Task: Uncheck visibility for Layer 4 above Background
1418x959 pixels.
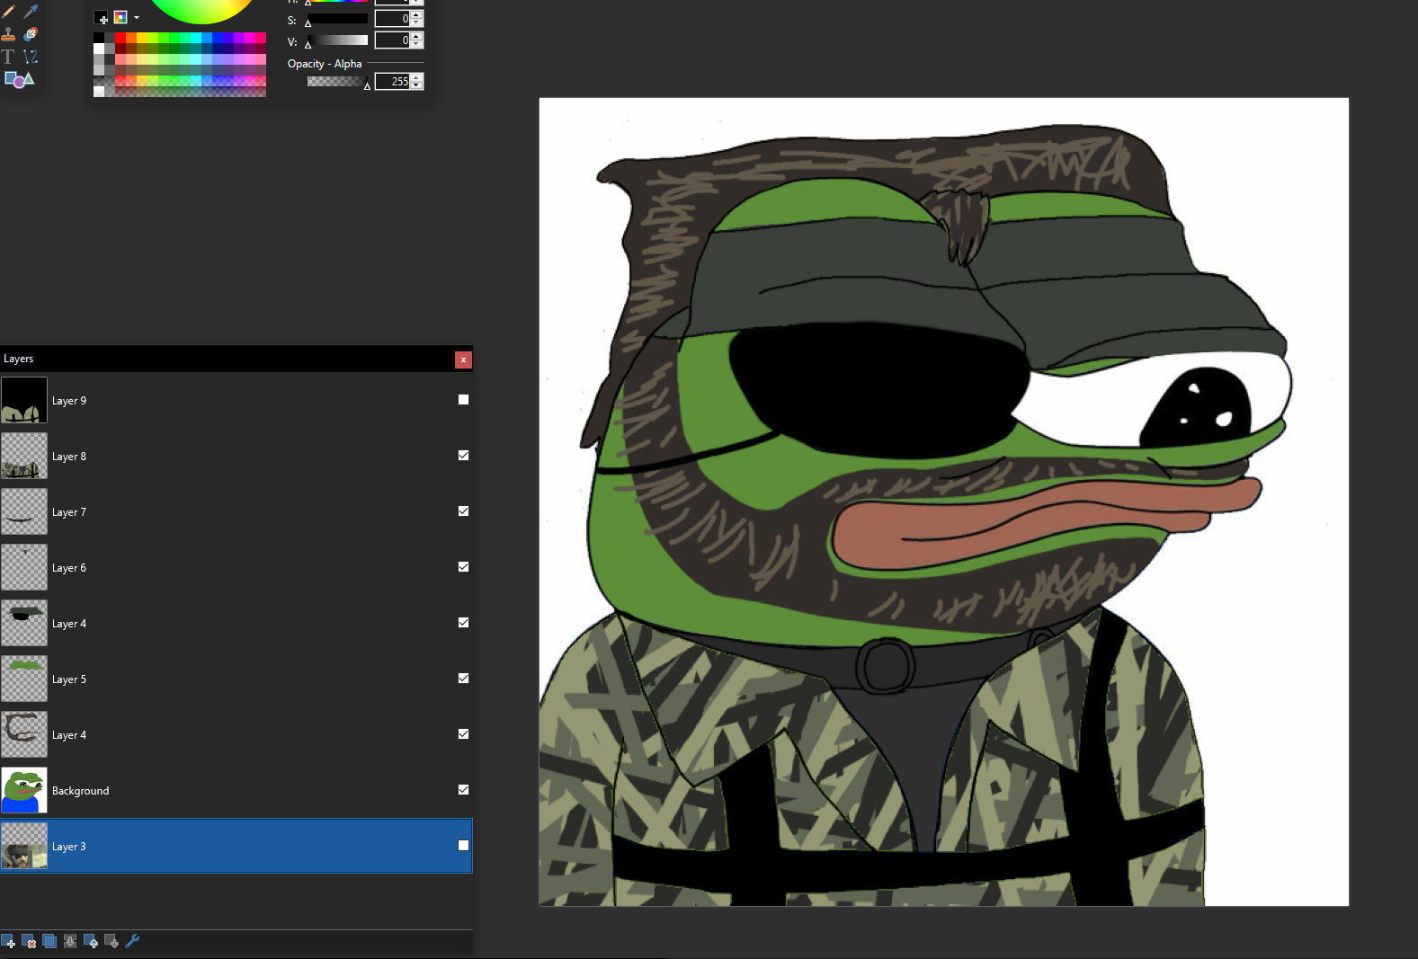Action: (x=463, y=734)
